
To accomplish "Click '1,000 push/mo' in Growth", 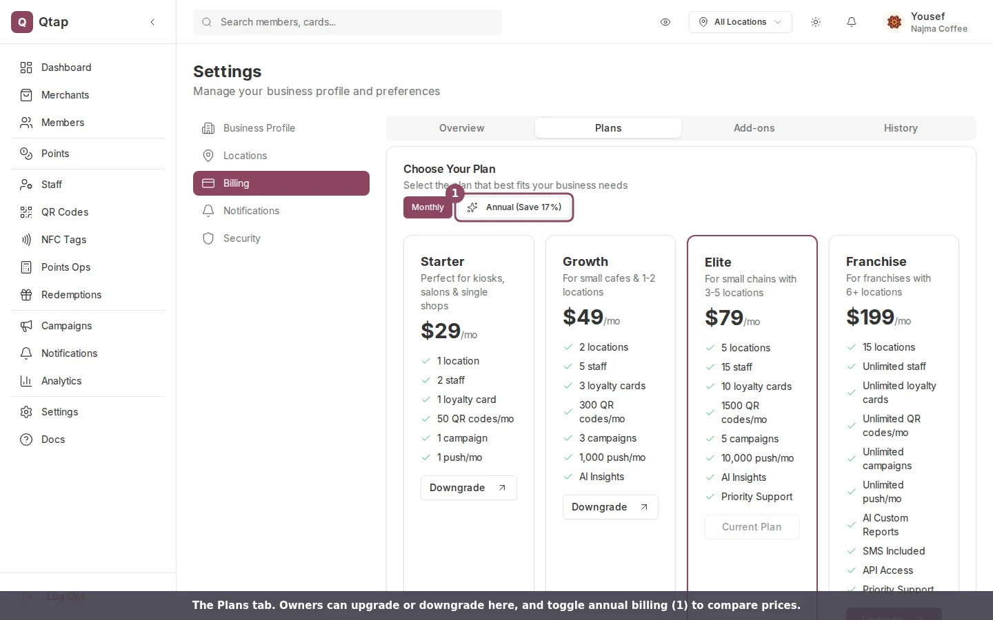I will click(612, 457).
